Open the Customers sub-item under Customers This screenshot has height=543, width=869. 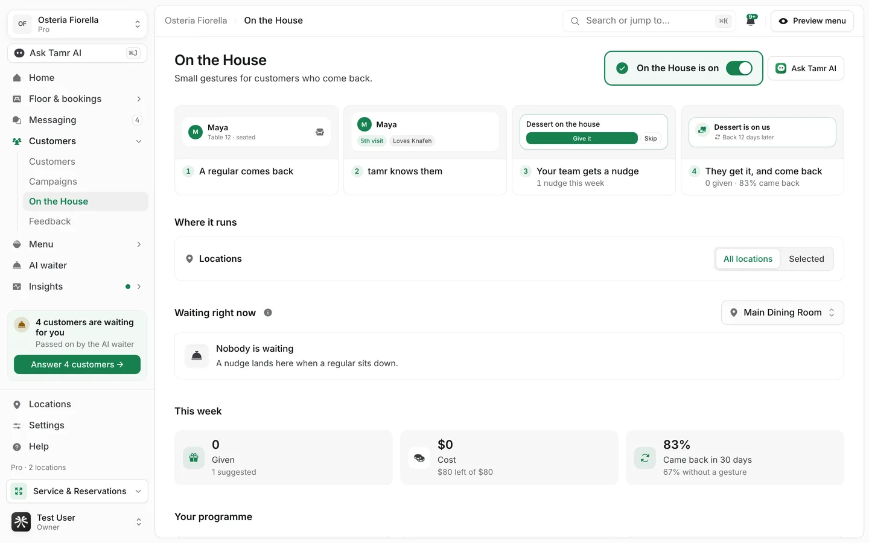tap(52, 162)
